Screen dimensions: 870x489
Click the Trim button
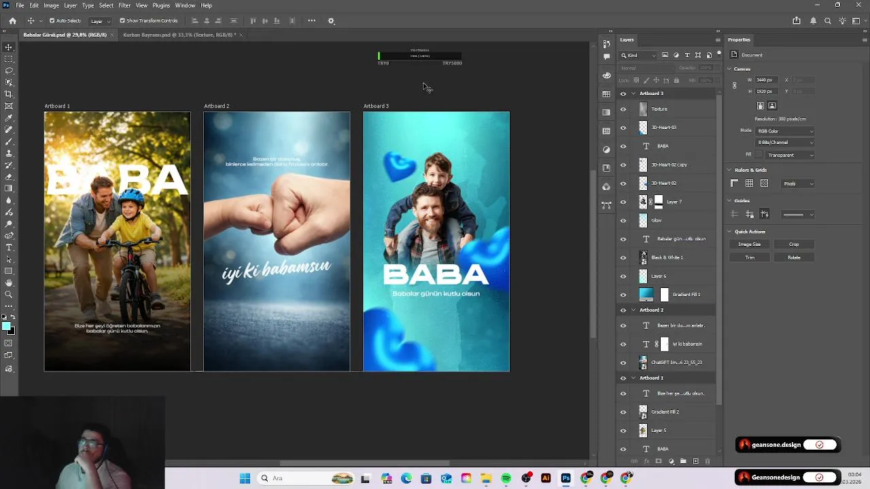(750, 257)
